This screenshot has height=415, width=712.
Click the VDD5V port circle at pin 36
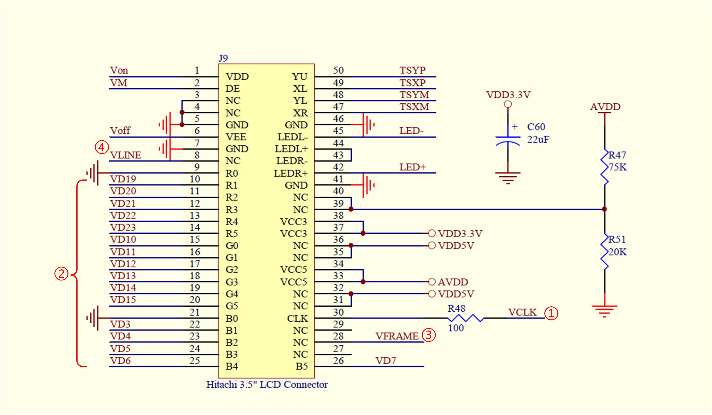coord(432,246)
